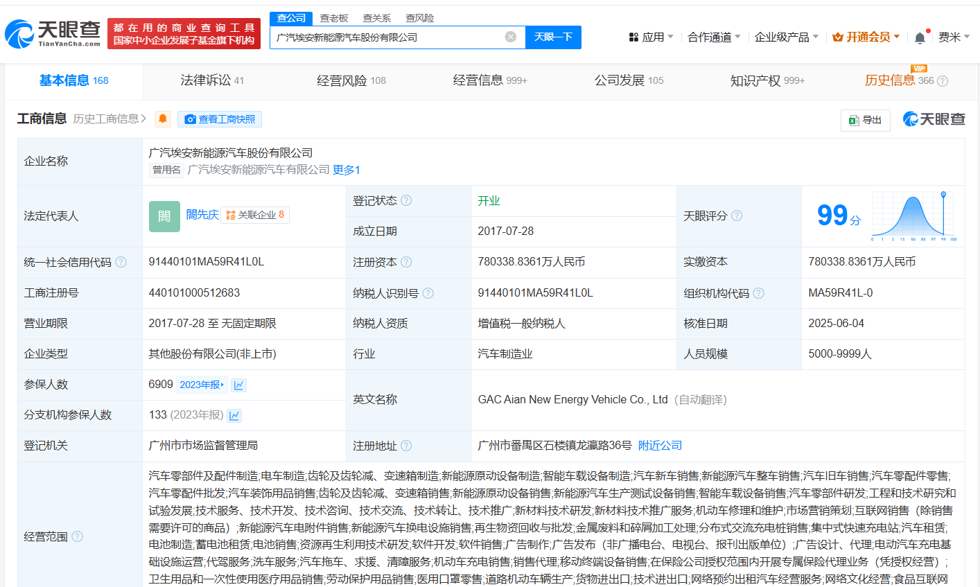This screenshot has height=587, width=980.
Task: Open the 附近公司 link
Action: 660,446
